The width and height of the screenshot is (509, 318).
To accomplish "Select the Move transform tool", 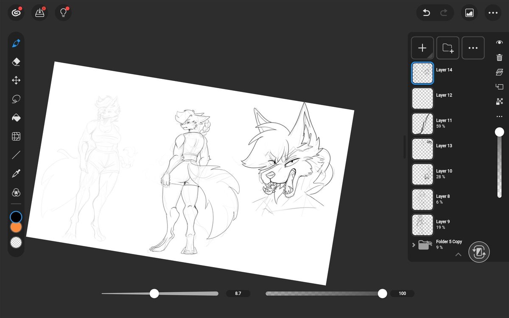I will pos(16,81).
